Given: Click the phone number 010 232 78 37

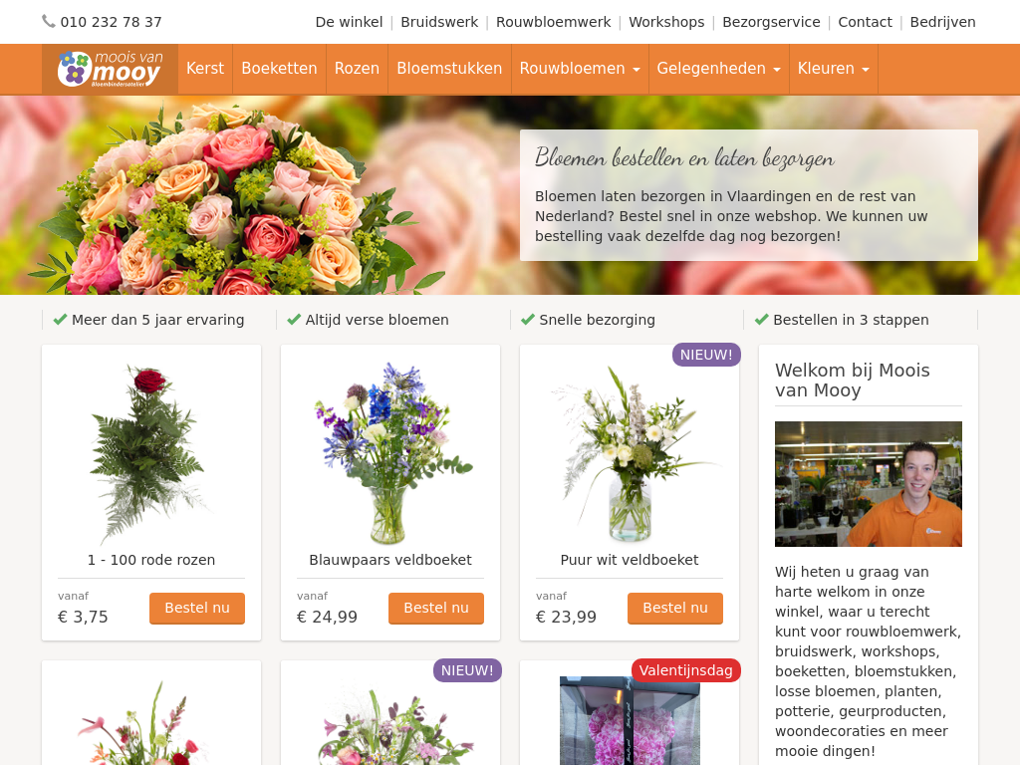Looking at the screenshot, I should tap(112, 22).
